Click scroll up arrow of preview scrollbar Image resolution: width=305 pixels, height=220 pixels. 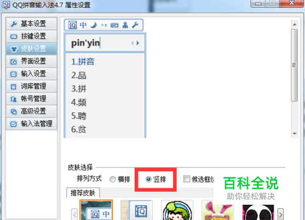click(295, 24)
